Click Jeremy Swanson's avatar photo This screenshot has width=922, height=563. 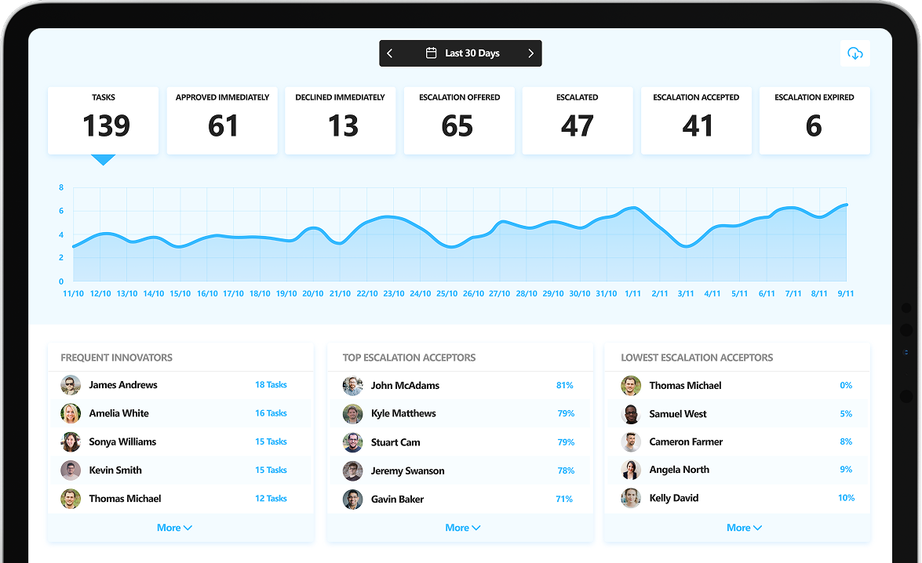tap(353, 470)
